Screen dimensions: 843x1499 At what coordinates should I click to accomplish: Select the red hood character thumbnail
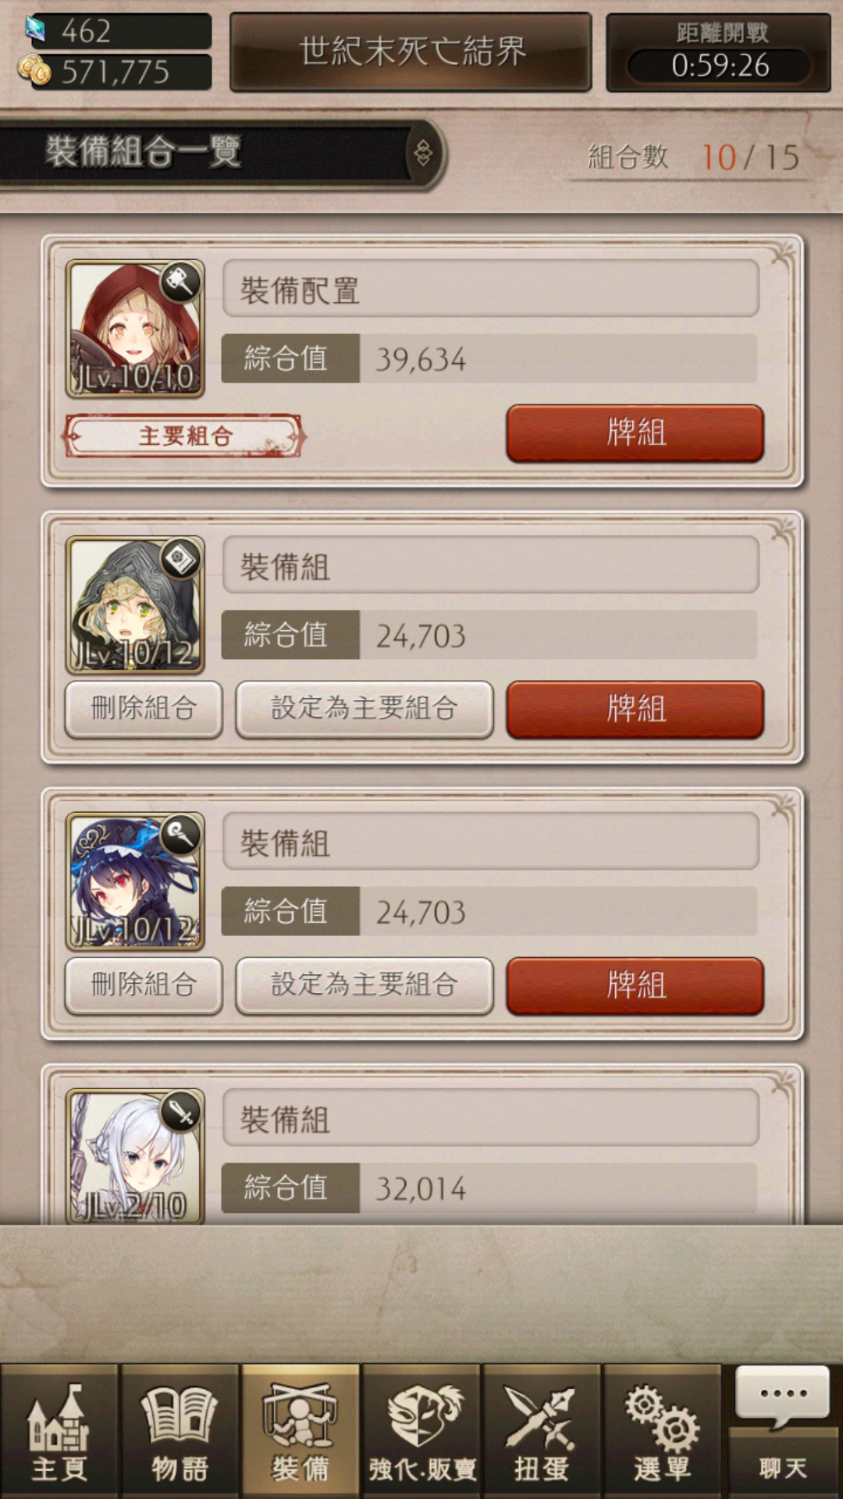tap(135, 329)
